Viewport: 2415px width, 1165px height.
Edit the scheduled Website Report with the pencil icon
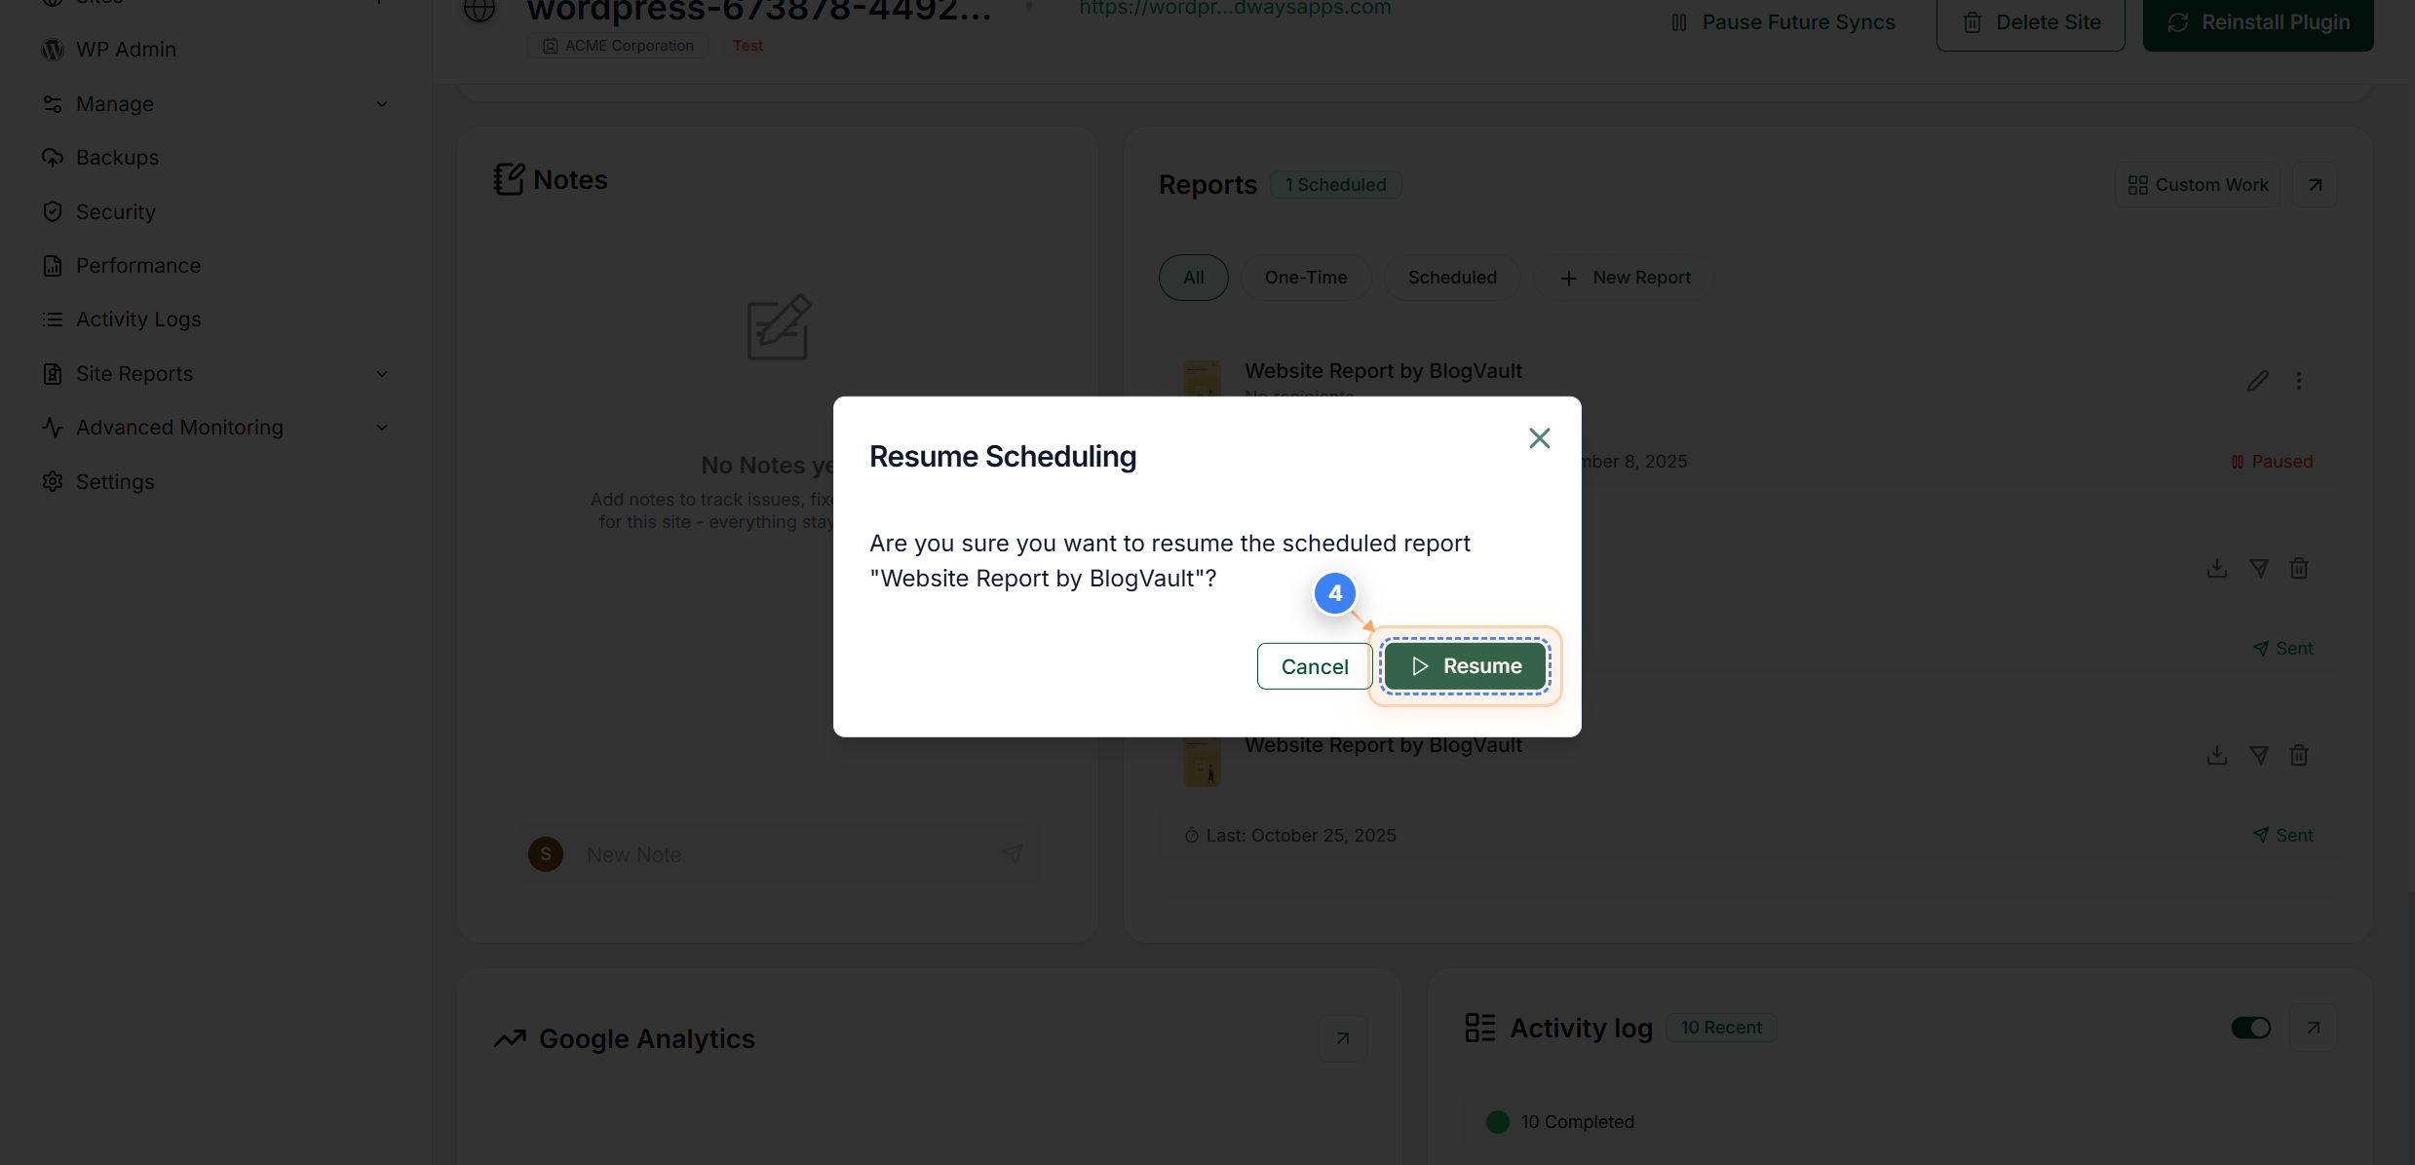2258,380
